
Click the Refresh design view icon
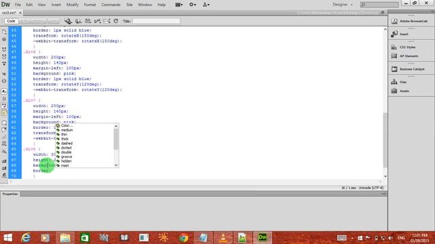tap(116, 21)
